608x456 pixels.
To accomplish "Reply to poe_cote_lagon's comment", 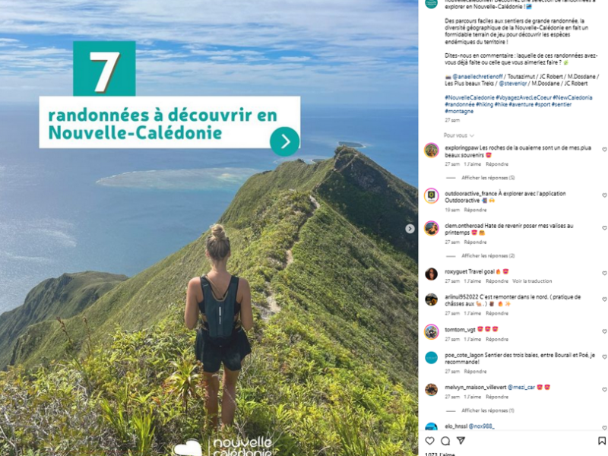I will 475,372.
